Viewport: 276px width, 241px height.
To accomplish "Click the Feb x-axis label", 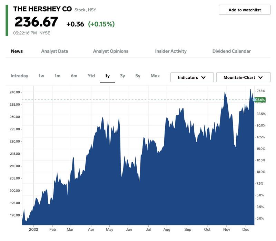I will 52,230.
